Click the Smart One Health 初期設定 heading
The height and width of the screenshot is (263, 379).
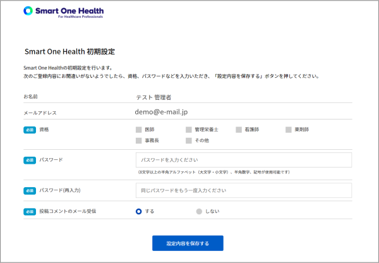(69, 52)
